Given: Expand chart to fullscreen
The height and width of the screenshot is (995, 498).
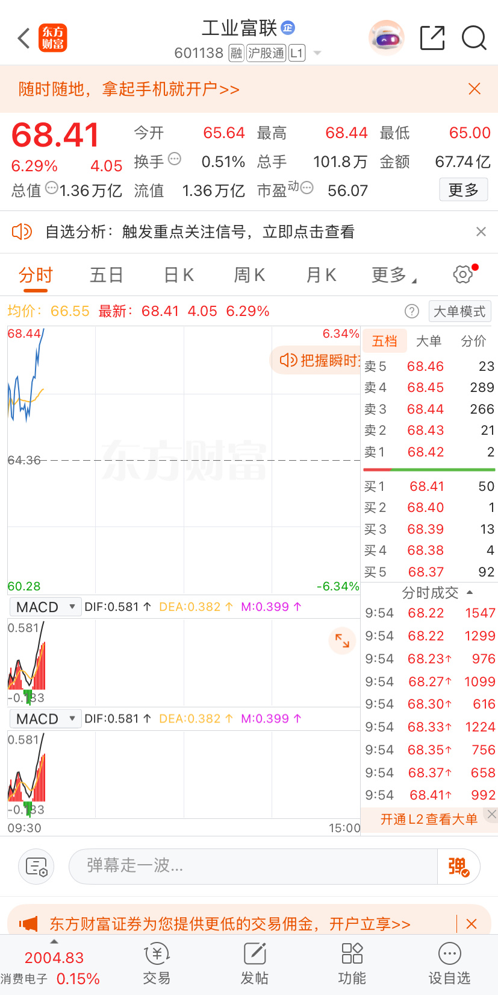Looking at the screenshot, I should click(342, 640).
